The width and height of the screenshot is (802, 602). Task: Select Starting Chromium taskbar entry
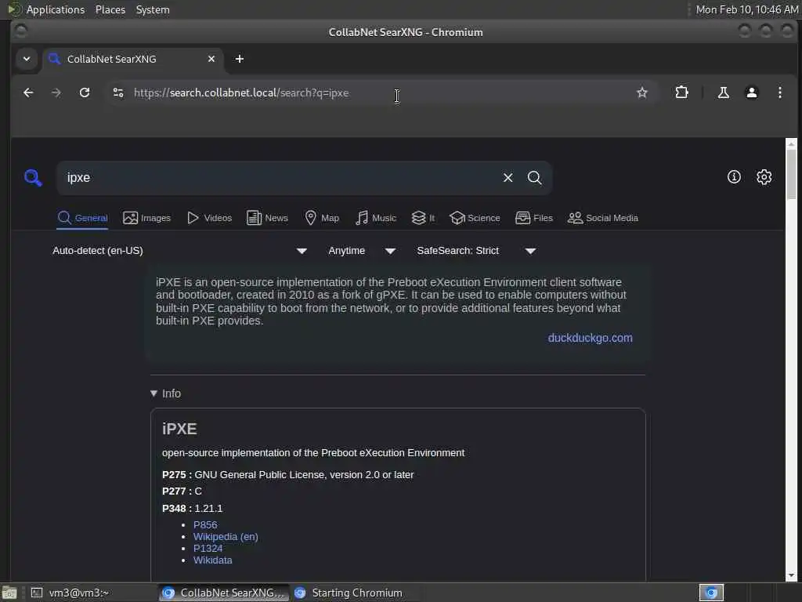[357, 593]
